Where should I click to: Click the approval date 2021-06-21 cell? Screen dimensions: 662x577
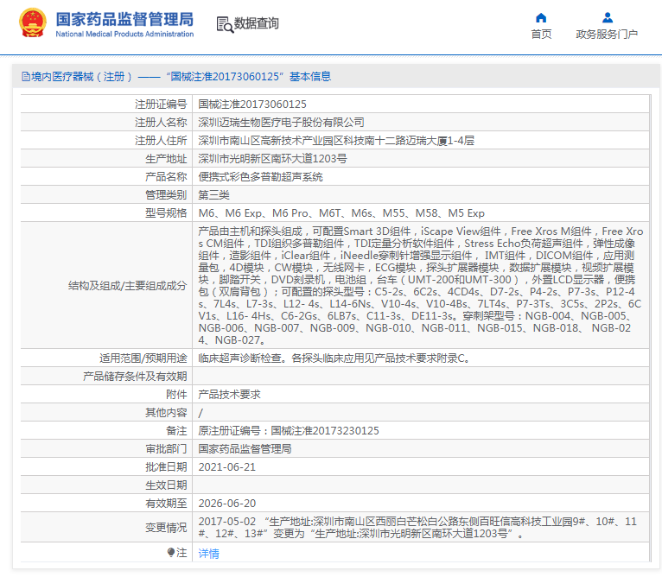[x=226, y=466]
